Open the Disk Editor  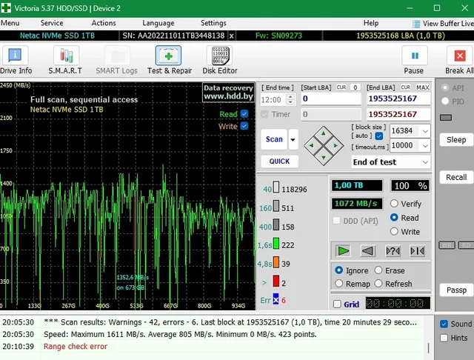tap(220, 59)
